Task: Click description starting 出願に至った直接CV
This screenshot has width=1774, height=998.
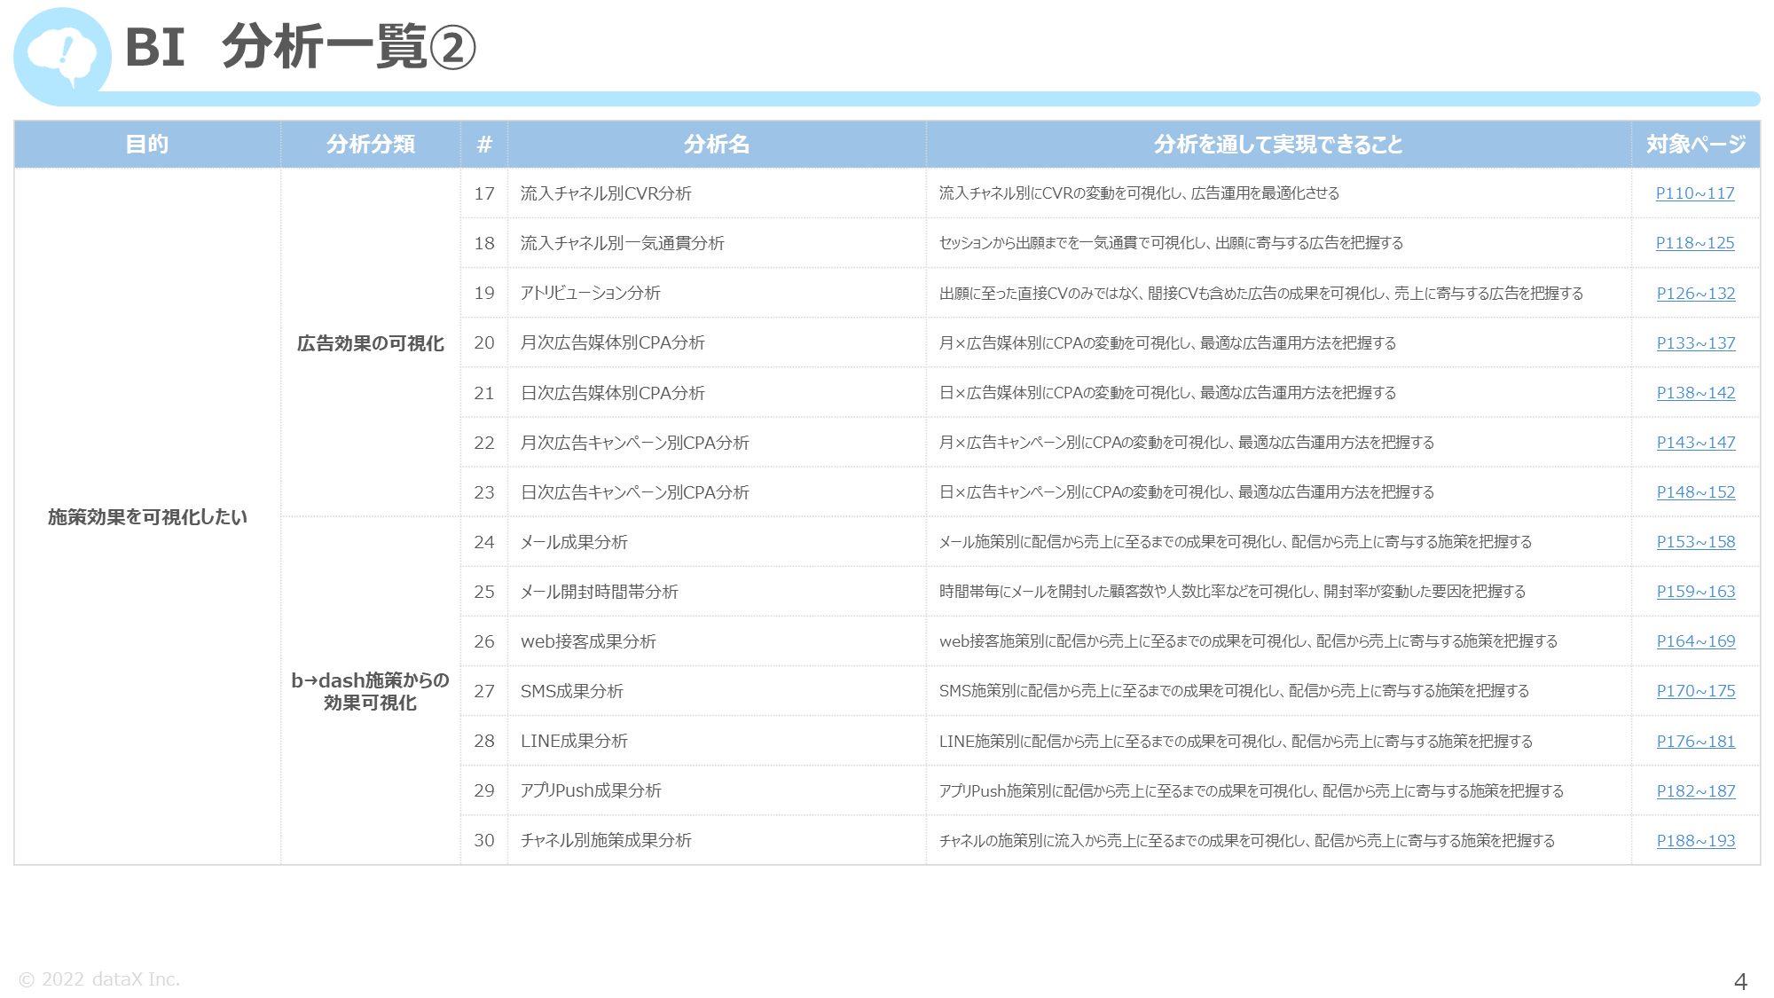Action: pyautogui.click(x=1261, y=294)
